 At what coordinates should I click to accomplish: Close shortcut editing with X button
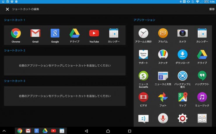coord(7,9)
